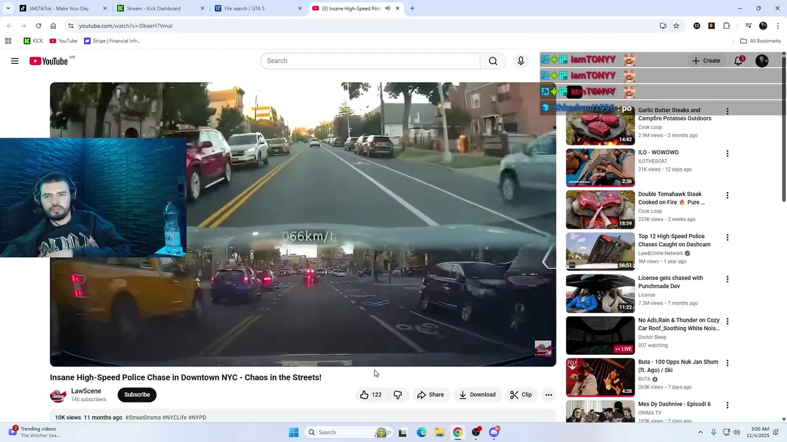Like the police chase video
The image size is (787, 442).
pos(371,395)
